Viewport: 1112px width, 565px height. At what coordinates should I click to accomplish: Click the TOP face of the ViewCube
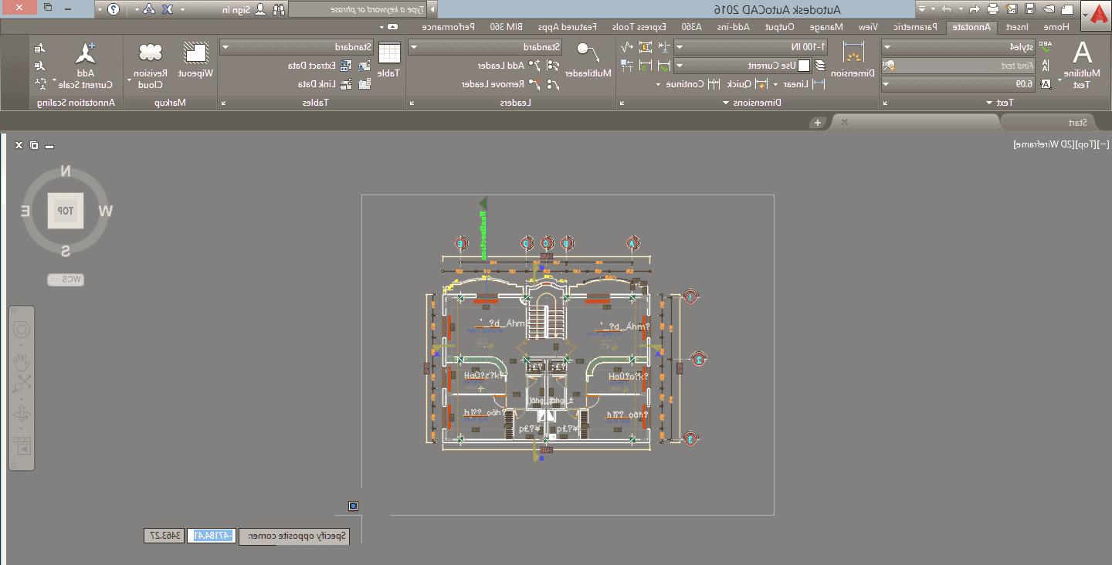66,211
